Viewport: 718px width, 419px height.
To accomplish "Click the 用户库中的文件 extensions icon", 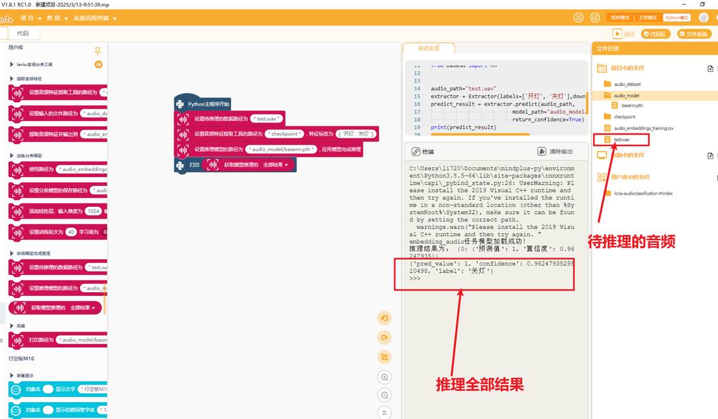I will point(602,177).
